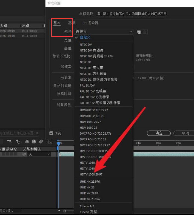Select the checked 自定义 preset option
Screen dimensions: 194x215
[x=104, y=37]
